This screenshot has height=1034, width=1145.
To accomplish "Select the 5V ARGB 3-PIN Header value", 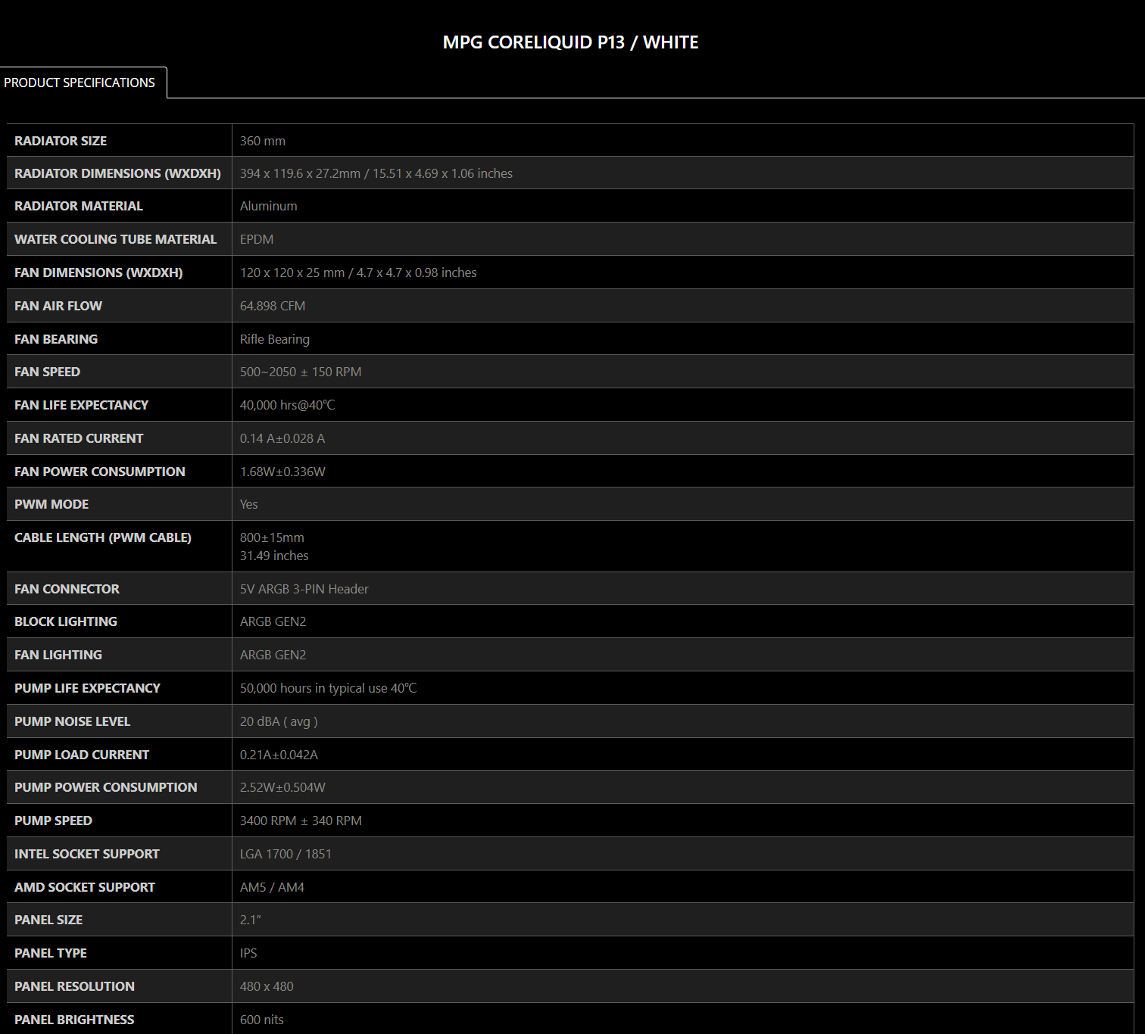I will coord(304,589).
